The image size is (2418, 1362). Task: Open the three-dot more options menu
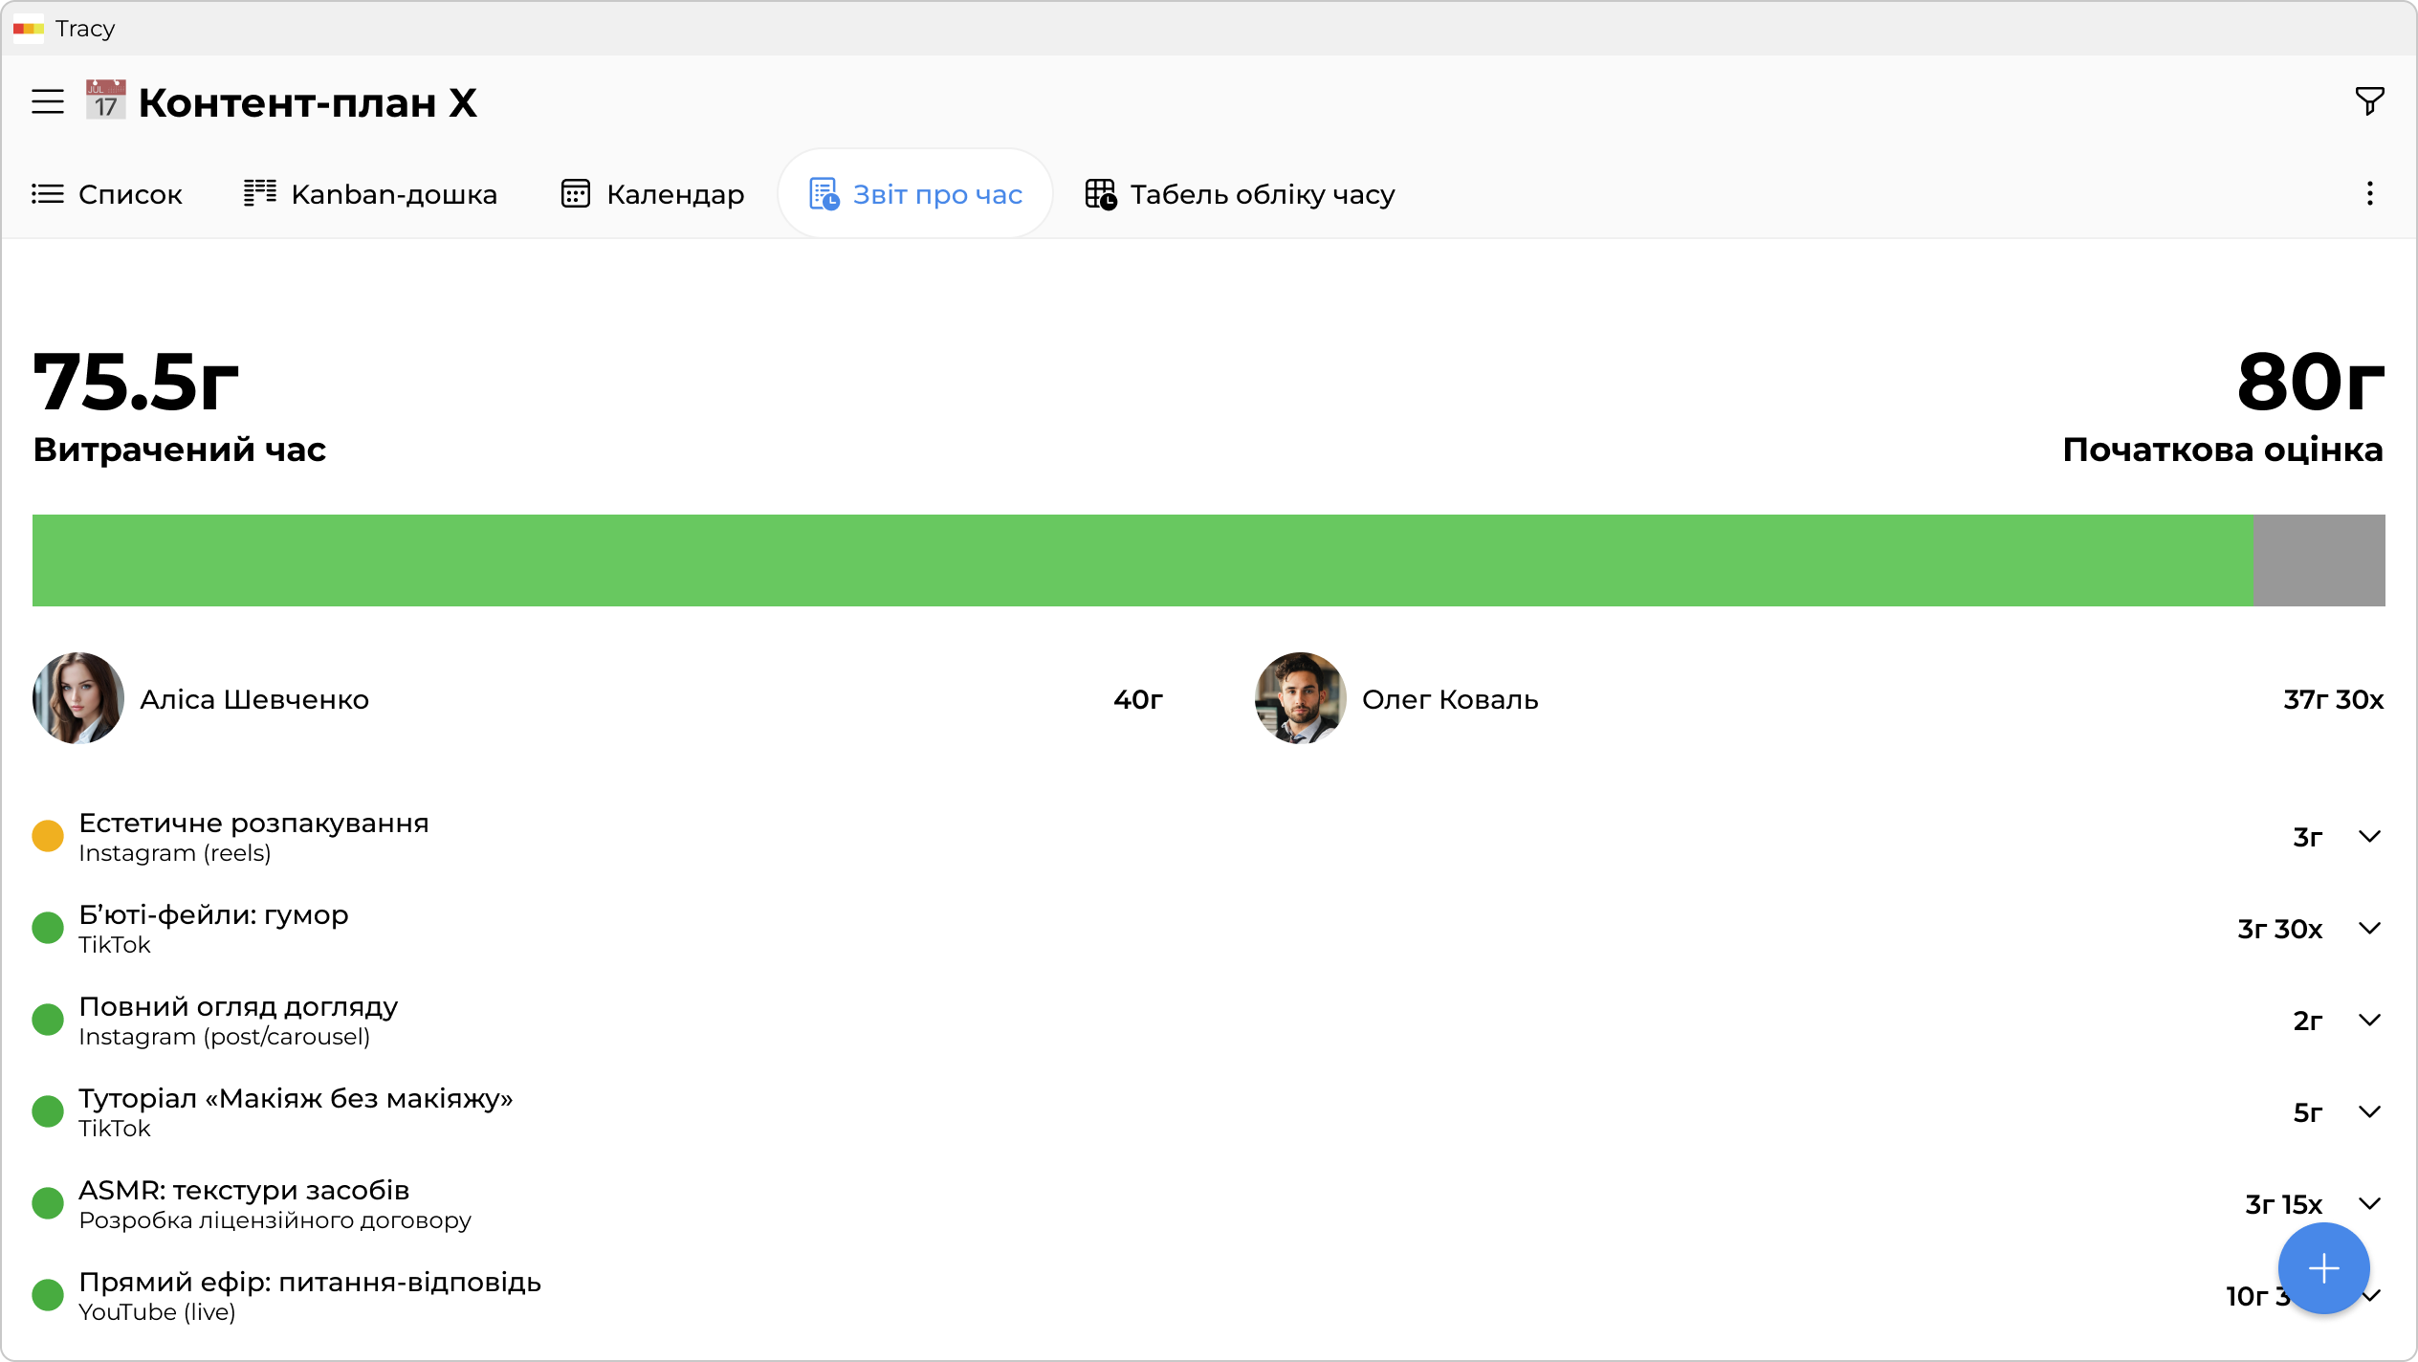(x=2369, y=194)
